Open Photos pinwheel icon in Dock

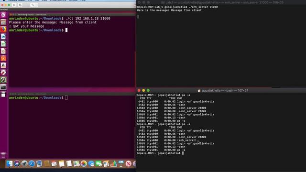[84, 163]
